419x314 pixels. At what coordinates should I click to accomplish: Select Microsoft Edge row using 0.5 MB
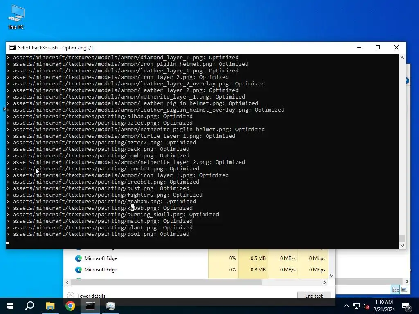(196, 258)
